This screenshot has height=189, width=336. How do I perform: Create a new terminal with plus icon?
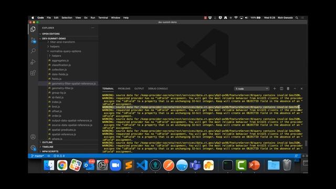275,89
